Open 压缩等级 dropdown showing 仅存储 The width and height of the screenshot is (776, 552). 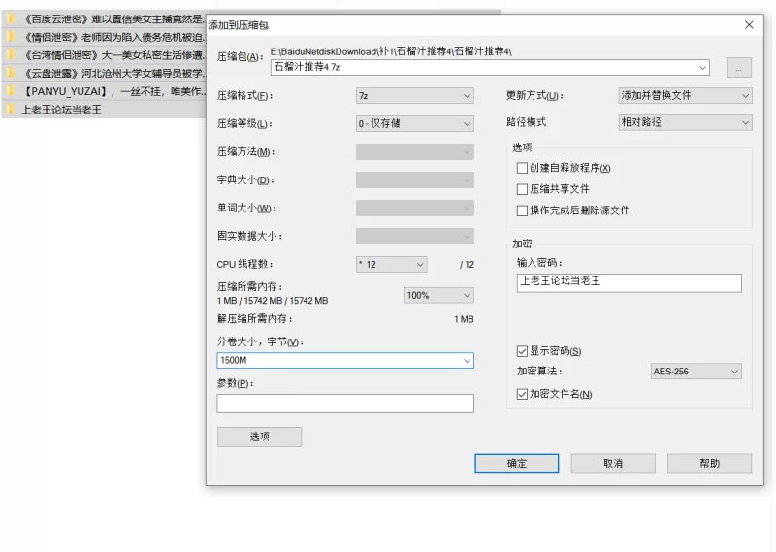pos(415,124)
